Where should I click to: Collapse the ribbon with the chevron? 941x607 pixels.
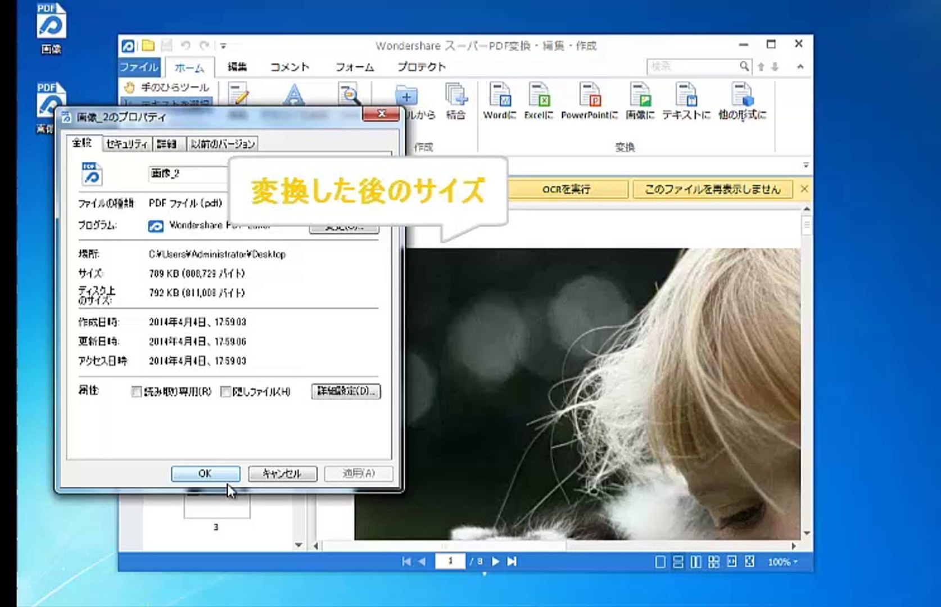[800, 67]
